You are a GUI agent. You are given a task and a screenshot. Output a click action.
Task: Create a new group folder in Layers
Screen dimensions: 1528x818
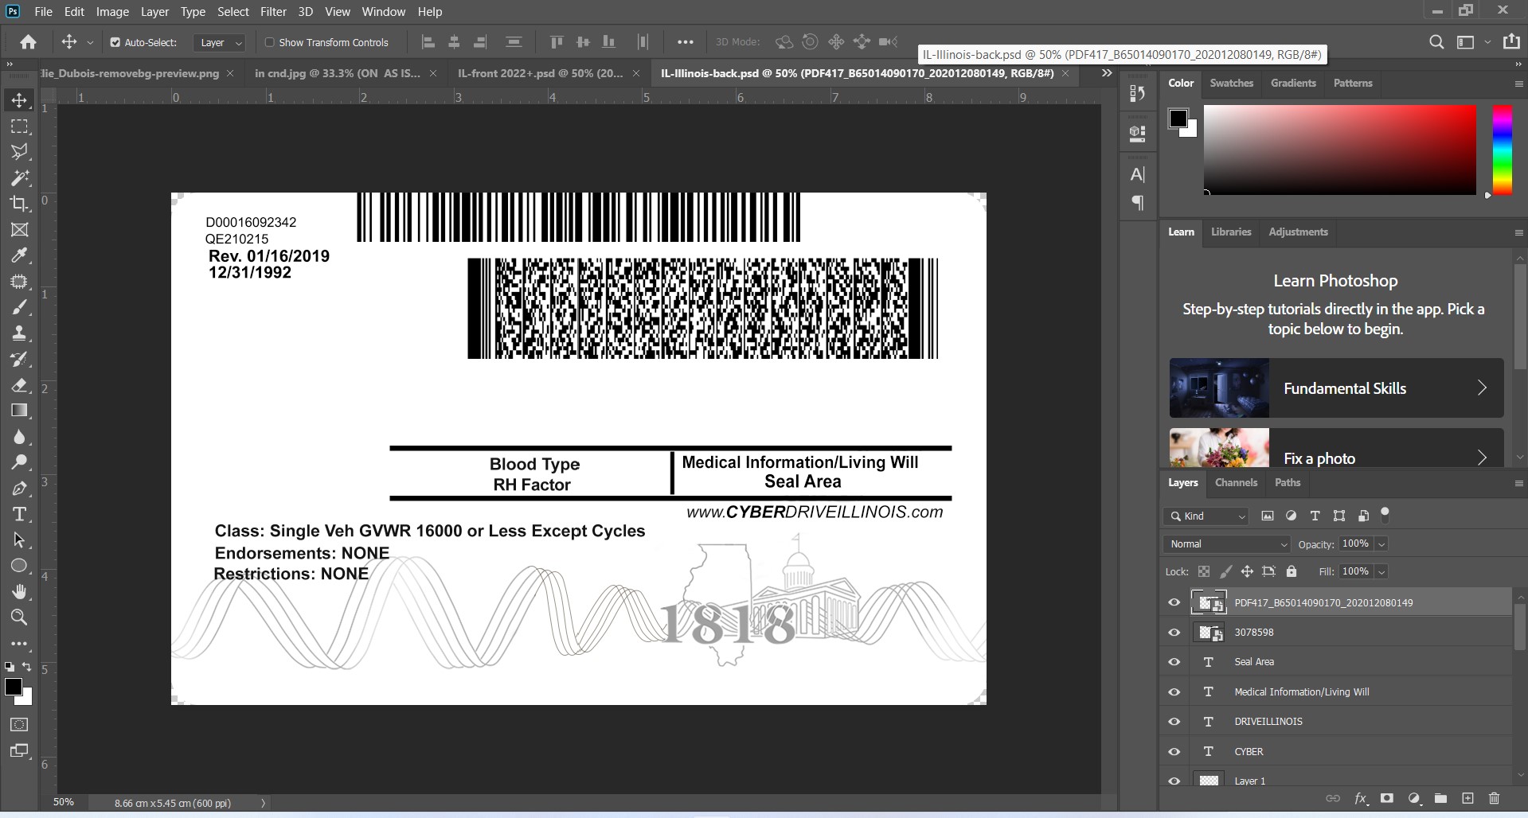point(1440,798)
